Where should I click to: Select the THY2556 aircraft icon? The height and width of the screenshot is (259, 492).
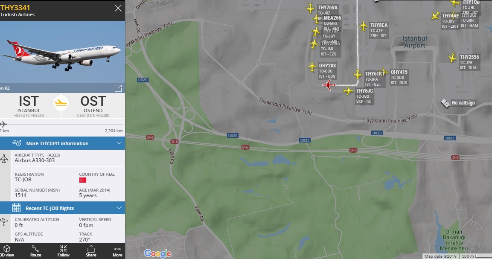[453, 58]
